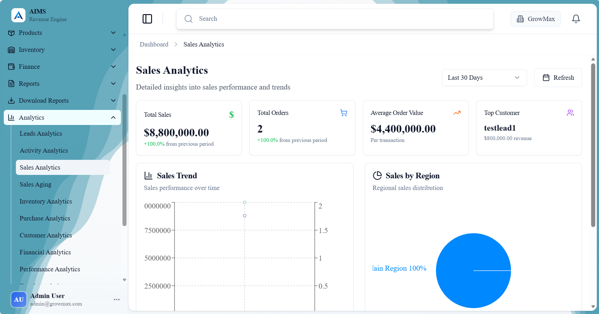Click the Finance sidebar icon
This screenshot has width=599, height=314.
11,67
